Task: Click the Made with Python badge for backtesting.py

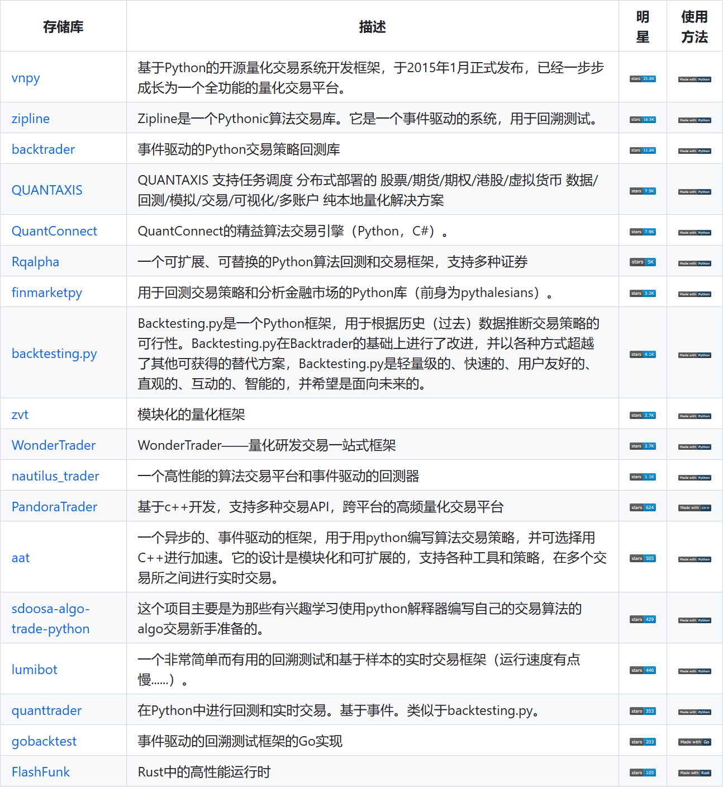Action: (695, 355)
